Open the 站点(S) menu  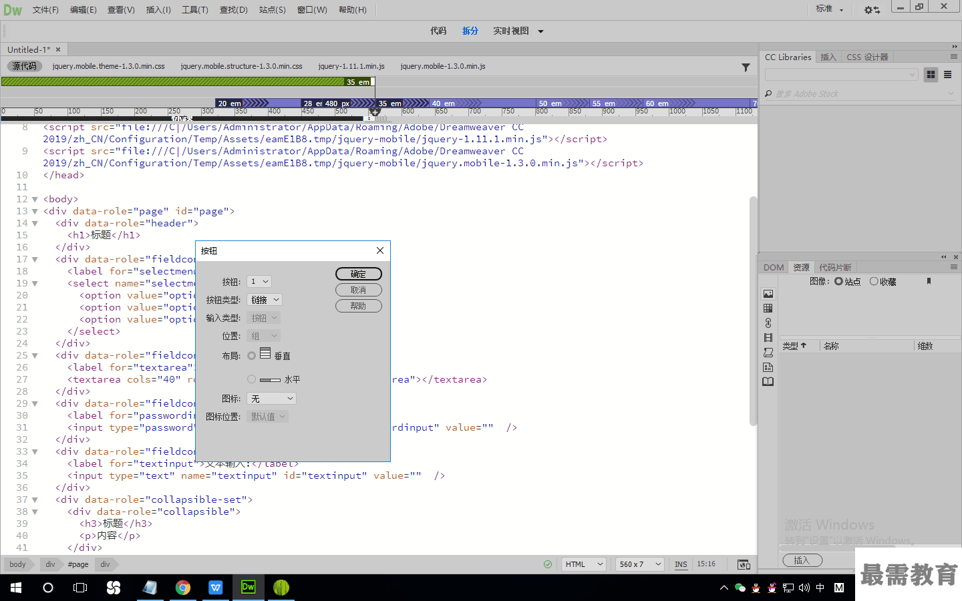272,10
